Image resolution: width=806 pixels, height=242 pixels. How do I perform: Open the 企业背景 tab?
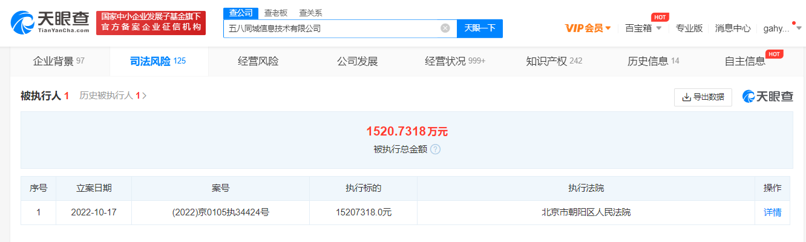coord(59,61)
